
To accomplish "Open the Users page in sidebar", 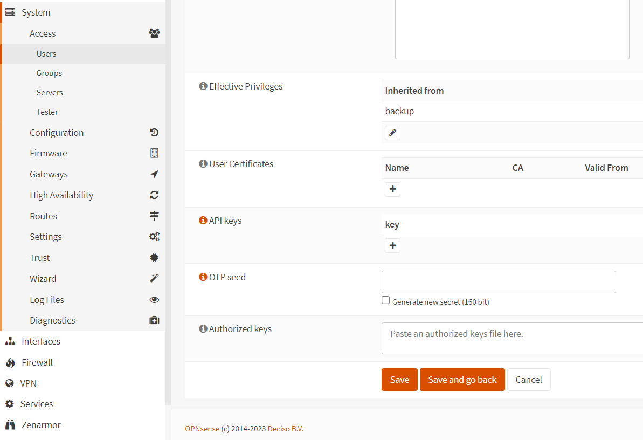I will click(x=84, y=54).
